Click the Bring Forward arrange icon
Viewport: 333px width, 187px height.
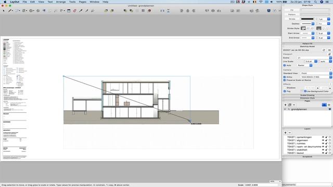125,10
